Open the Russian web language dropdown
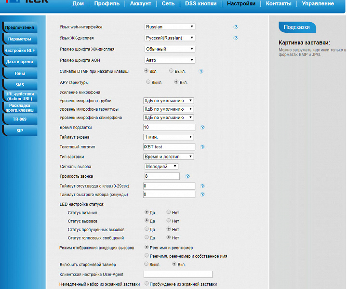The height and width of the screenshot is (289, 347). (x=170, y=27)
